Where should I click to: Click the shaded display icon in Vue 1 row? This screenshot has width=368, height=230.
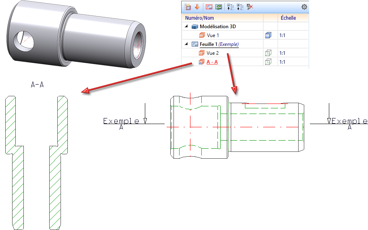pos(268,35)
